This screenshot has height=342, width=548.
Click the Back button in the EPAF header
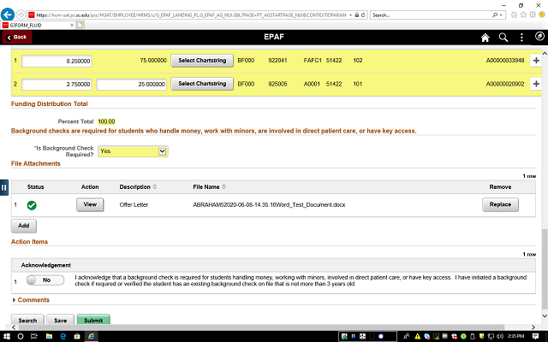(x=17, y=37)
